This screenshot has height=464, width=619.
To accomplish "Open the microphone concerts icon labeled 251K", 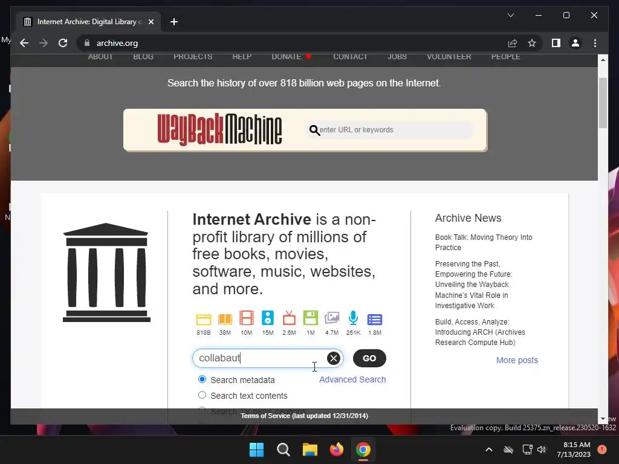I will pyautogui.click(x=353, y=318).
